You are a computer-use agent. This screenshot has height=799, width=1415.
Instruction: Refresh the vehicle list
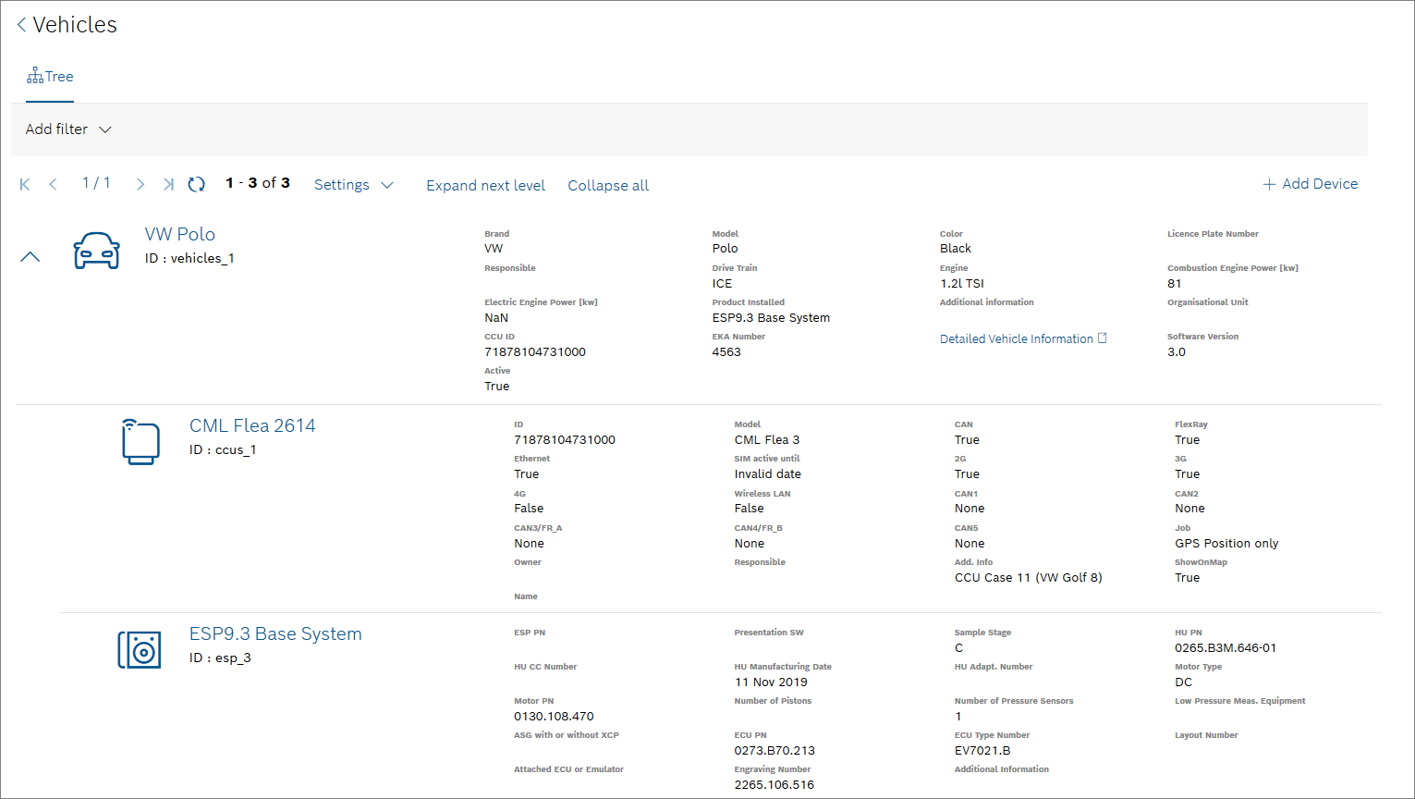click(x=196, y=185)
